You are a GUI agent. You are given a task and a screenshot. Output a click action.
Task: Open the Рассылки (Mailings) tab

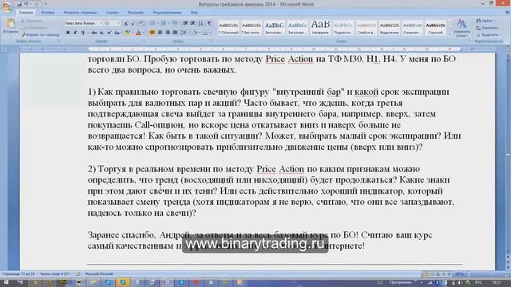pos(135,13)
